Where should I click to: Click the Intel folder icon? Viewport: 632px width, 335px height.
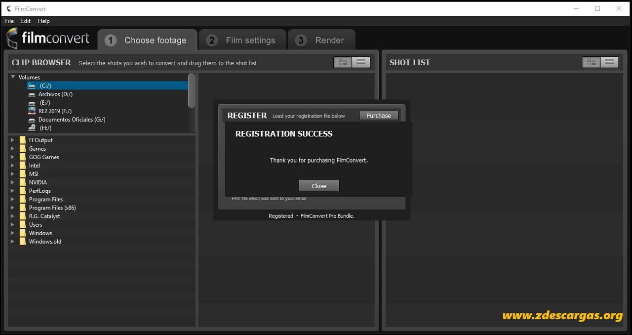[23, 166]
